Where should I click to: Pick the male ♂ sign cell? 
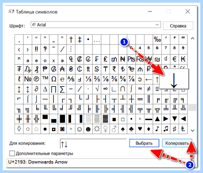(x=114, y=129)
